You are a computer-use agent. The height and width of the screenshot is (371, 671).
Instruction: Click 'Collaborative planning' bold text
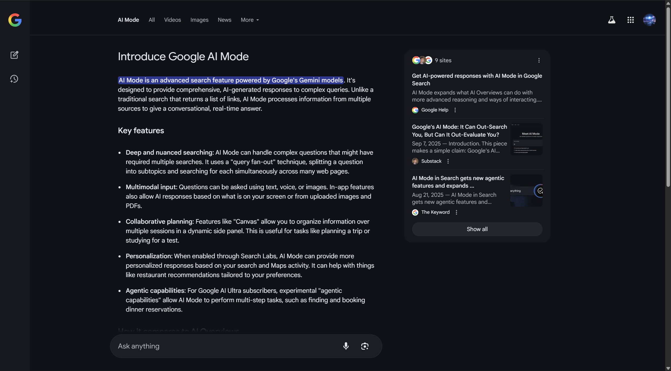coord(160,222)
